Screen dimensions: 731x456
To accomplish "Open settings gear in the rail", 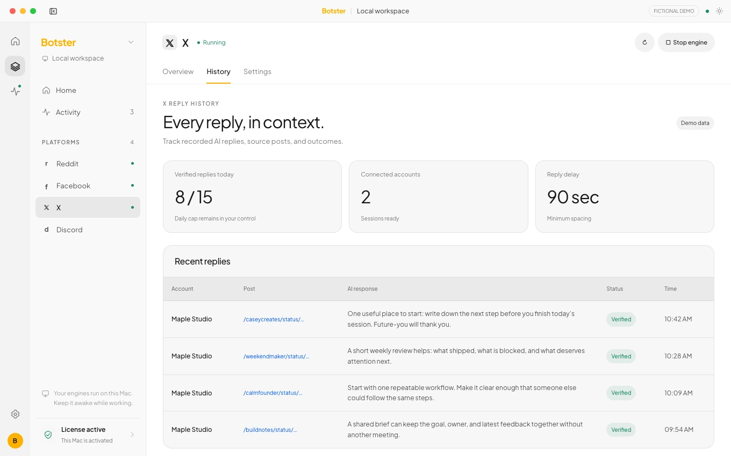I will coord(15,414).
